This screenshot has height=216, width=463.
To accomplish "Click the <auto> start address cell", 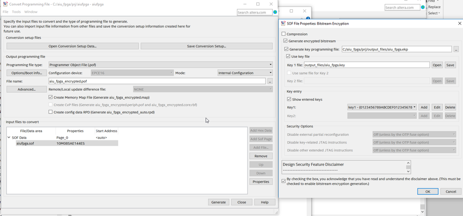I will 101,137.
